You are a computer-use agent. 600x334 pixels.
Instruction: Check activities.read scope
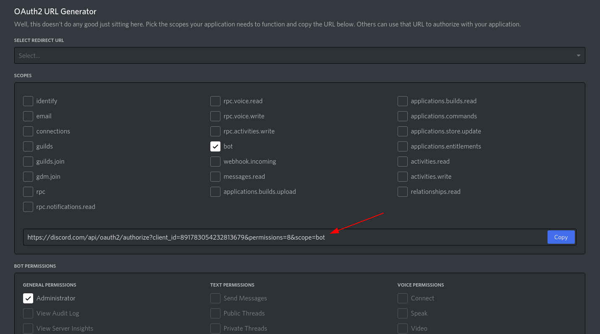(403, 162)
